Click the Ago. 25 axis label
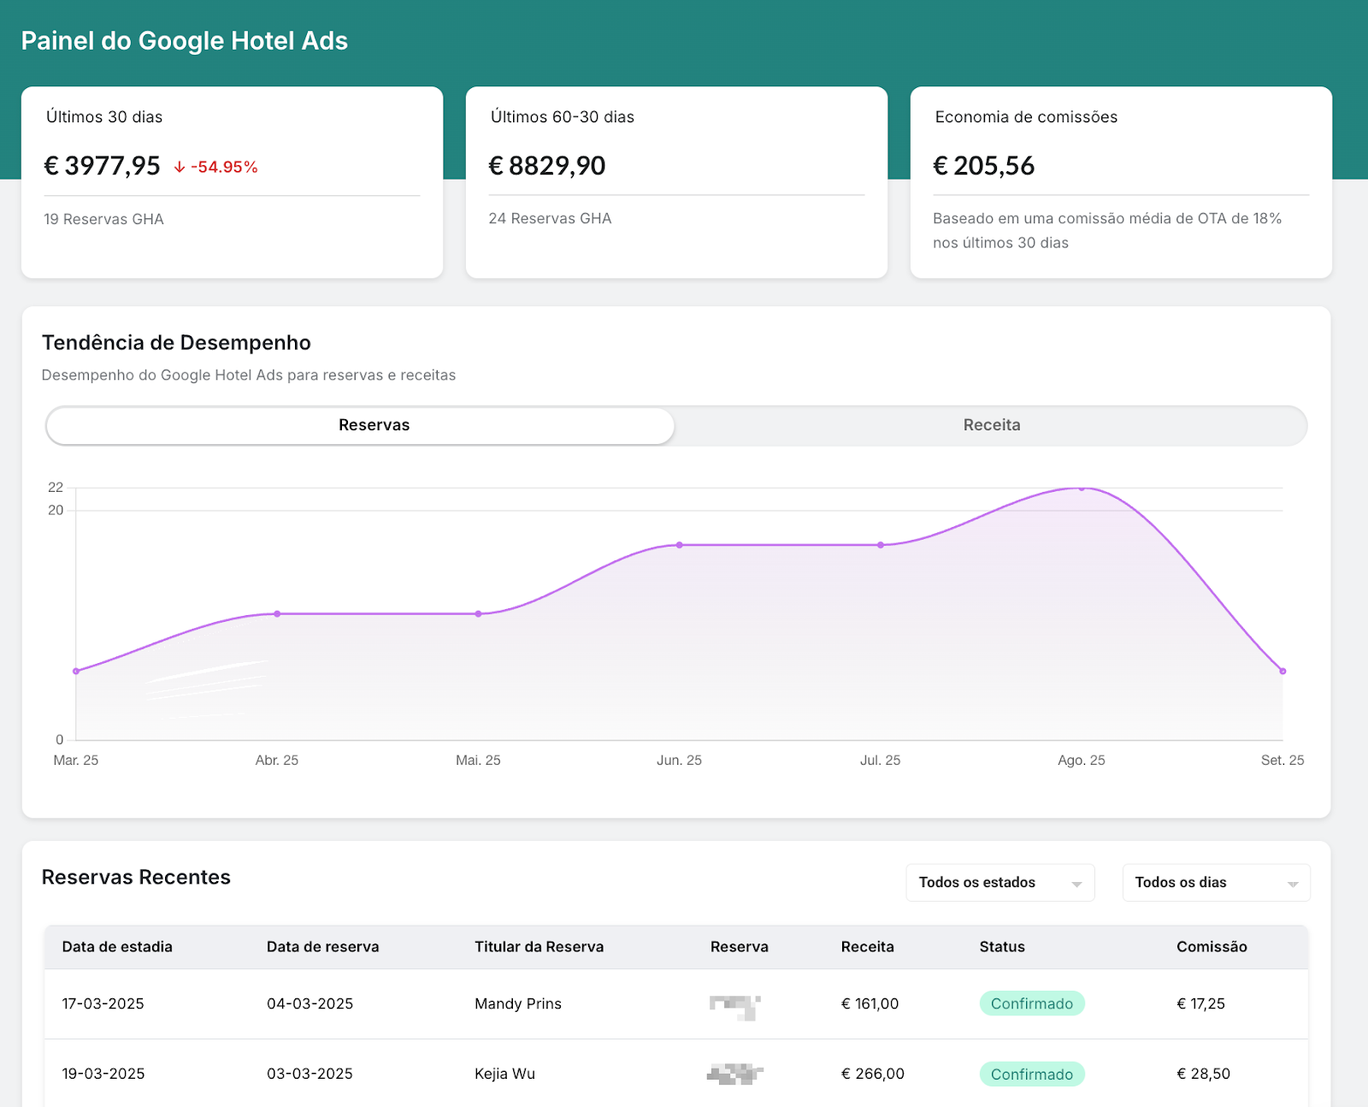This screenshot has width=1368, height=1107. [1082, 761]
